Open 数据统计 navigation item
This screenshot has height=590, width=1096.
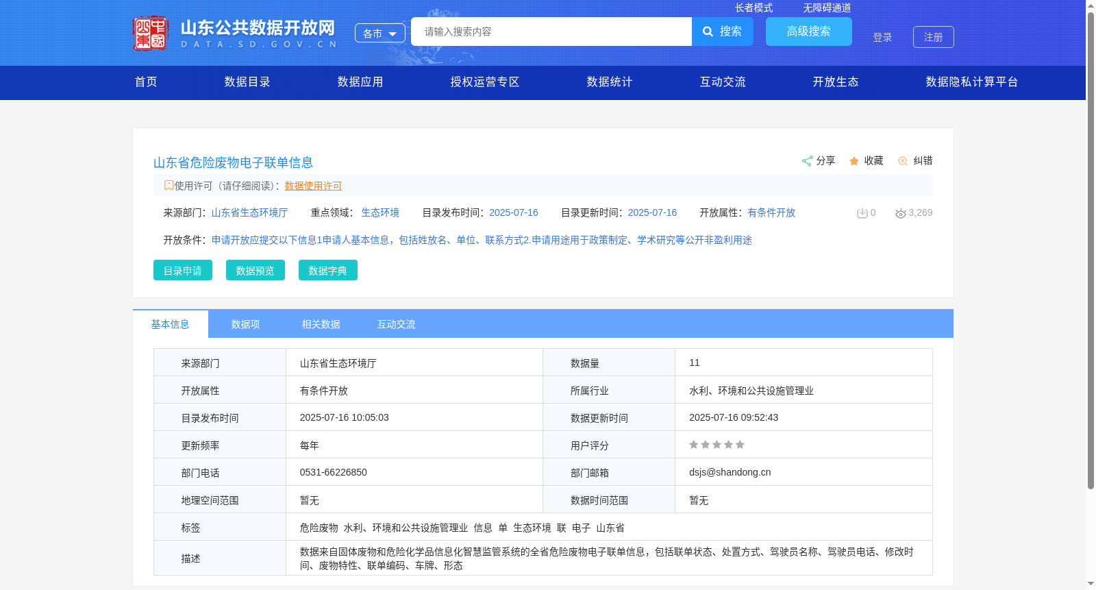(x=610, y=82)
